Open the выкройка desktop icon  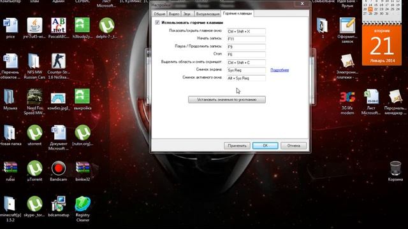pyautogui.click(x=82, y=97)
